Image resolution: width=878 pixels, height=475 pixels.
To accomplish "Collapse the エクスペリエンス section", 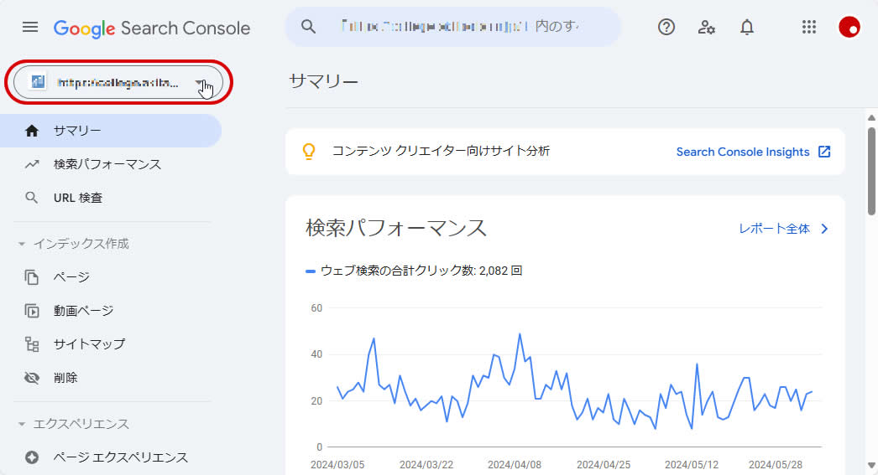I will [22, 424].
